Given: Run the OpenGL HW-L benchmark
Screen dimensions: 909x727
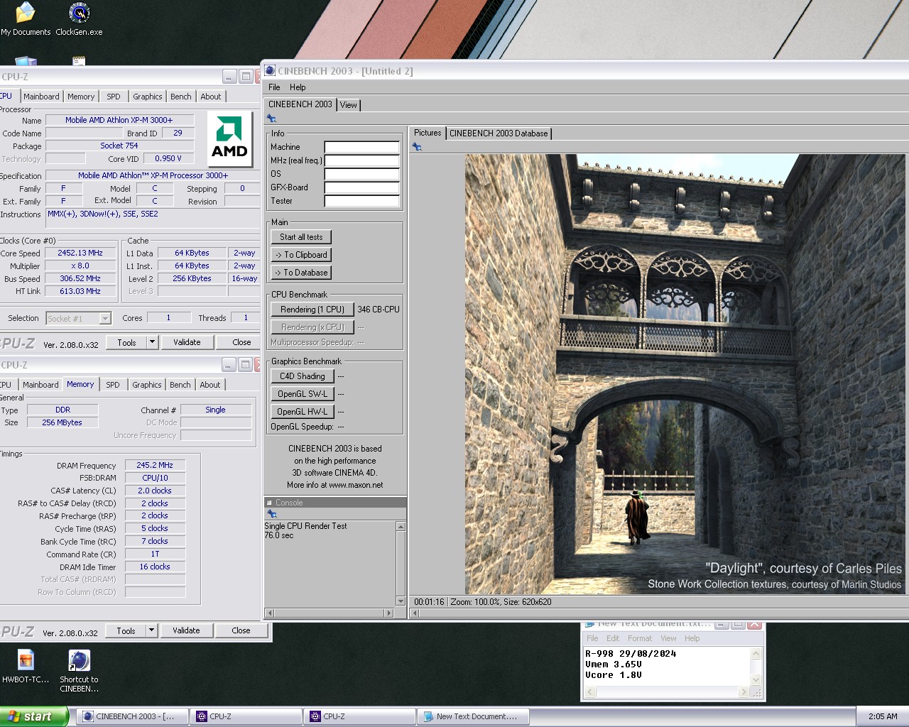Looking at the screenshot, I should tap(302, 412).
